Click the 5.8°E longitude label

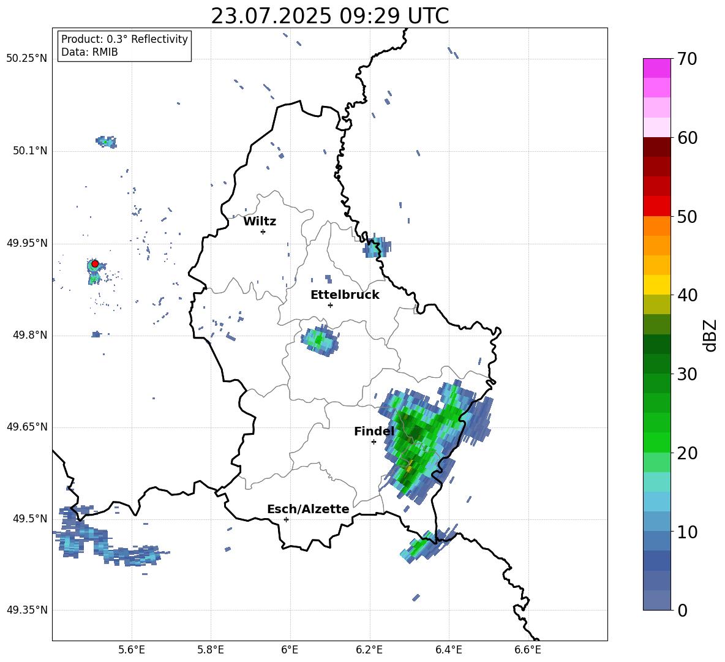[211, 650]
